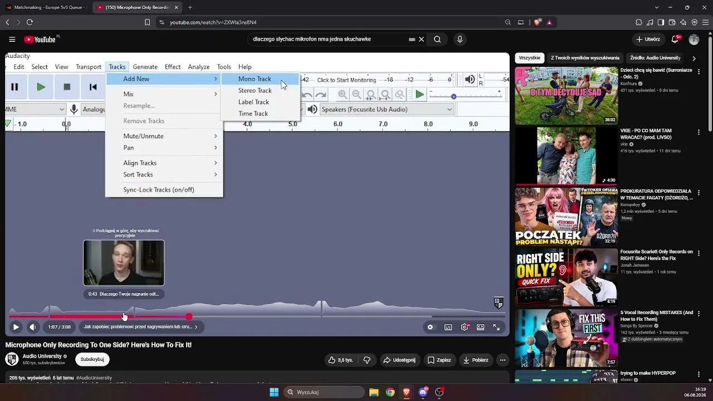
Task: Click the Audacity playback speed slider knob
Action: [x=453, y=96]
